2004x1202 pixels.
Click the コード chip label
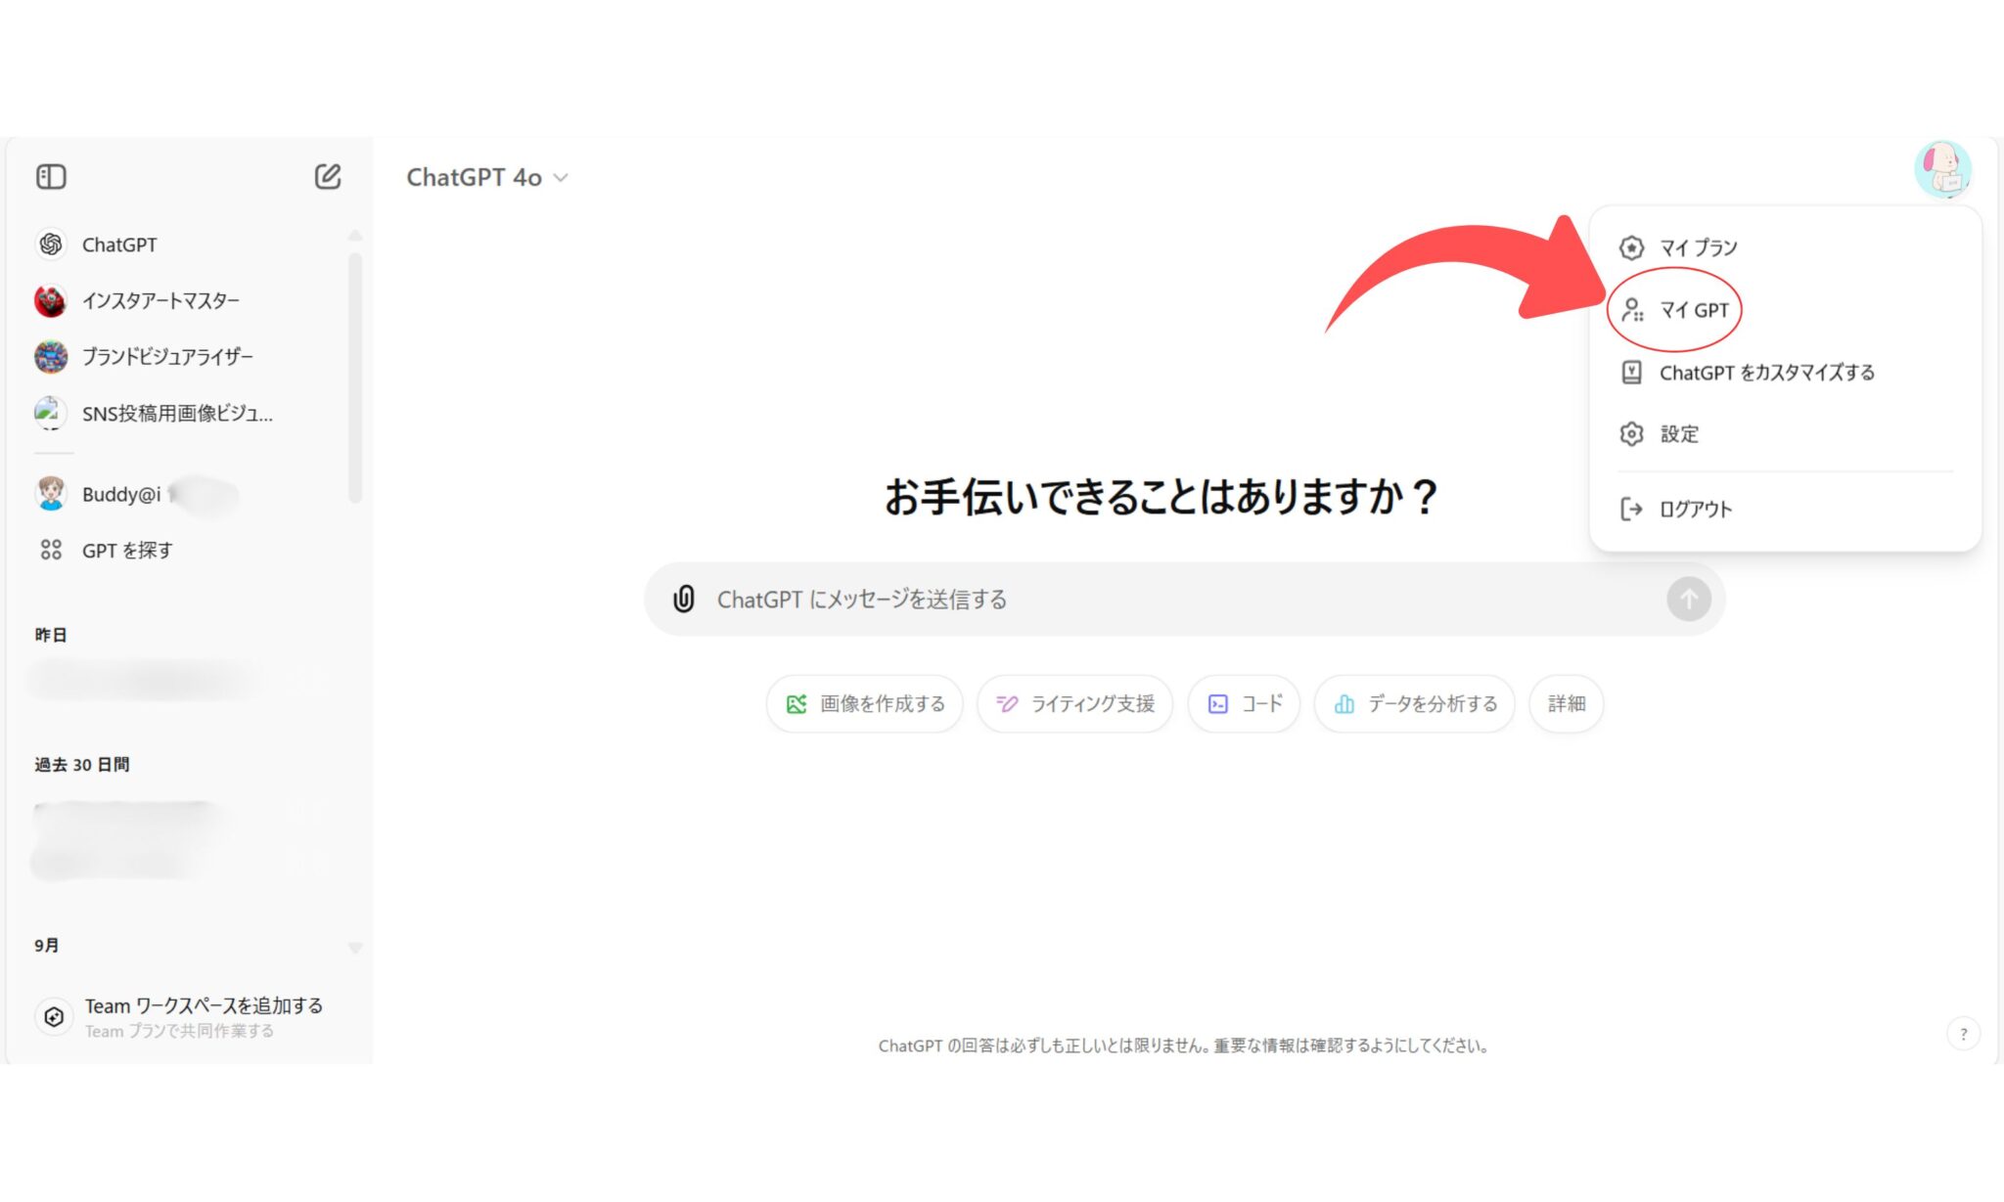1262,704
